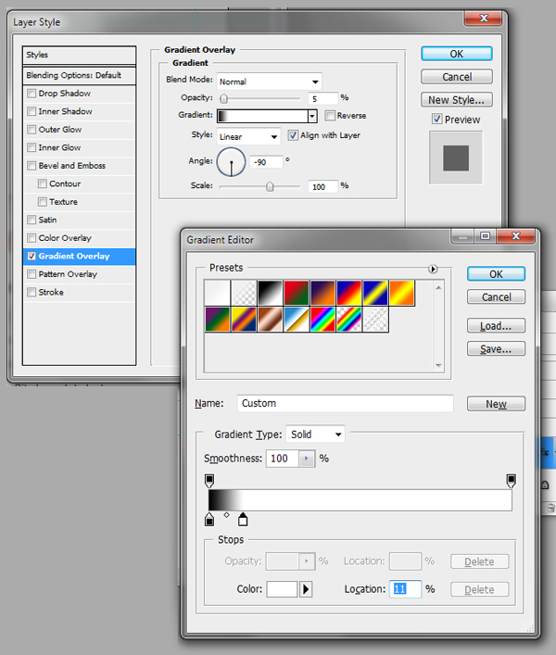Toggle the Texture checkbox

(x=43, y=202)
